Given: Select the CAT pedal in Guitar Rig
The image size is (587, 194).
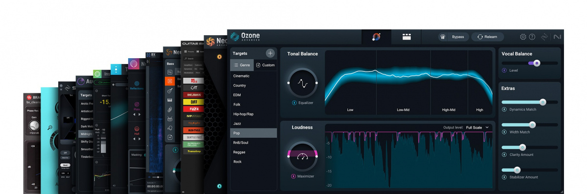Looking at the screenshot, I should (194, 87).
